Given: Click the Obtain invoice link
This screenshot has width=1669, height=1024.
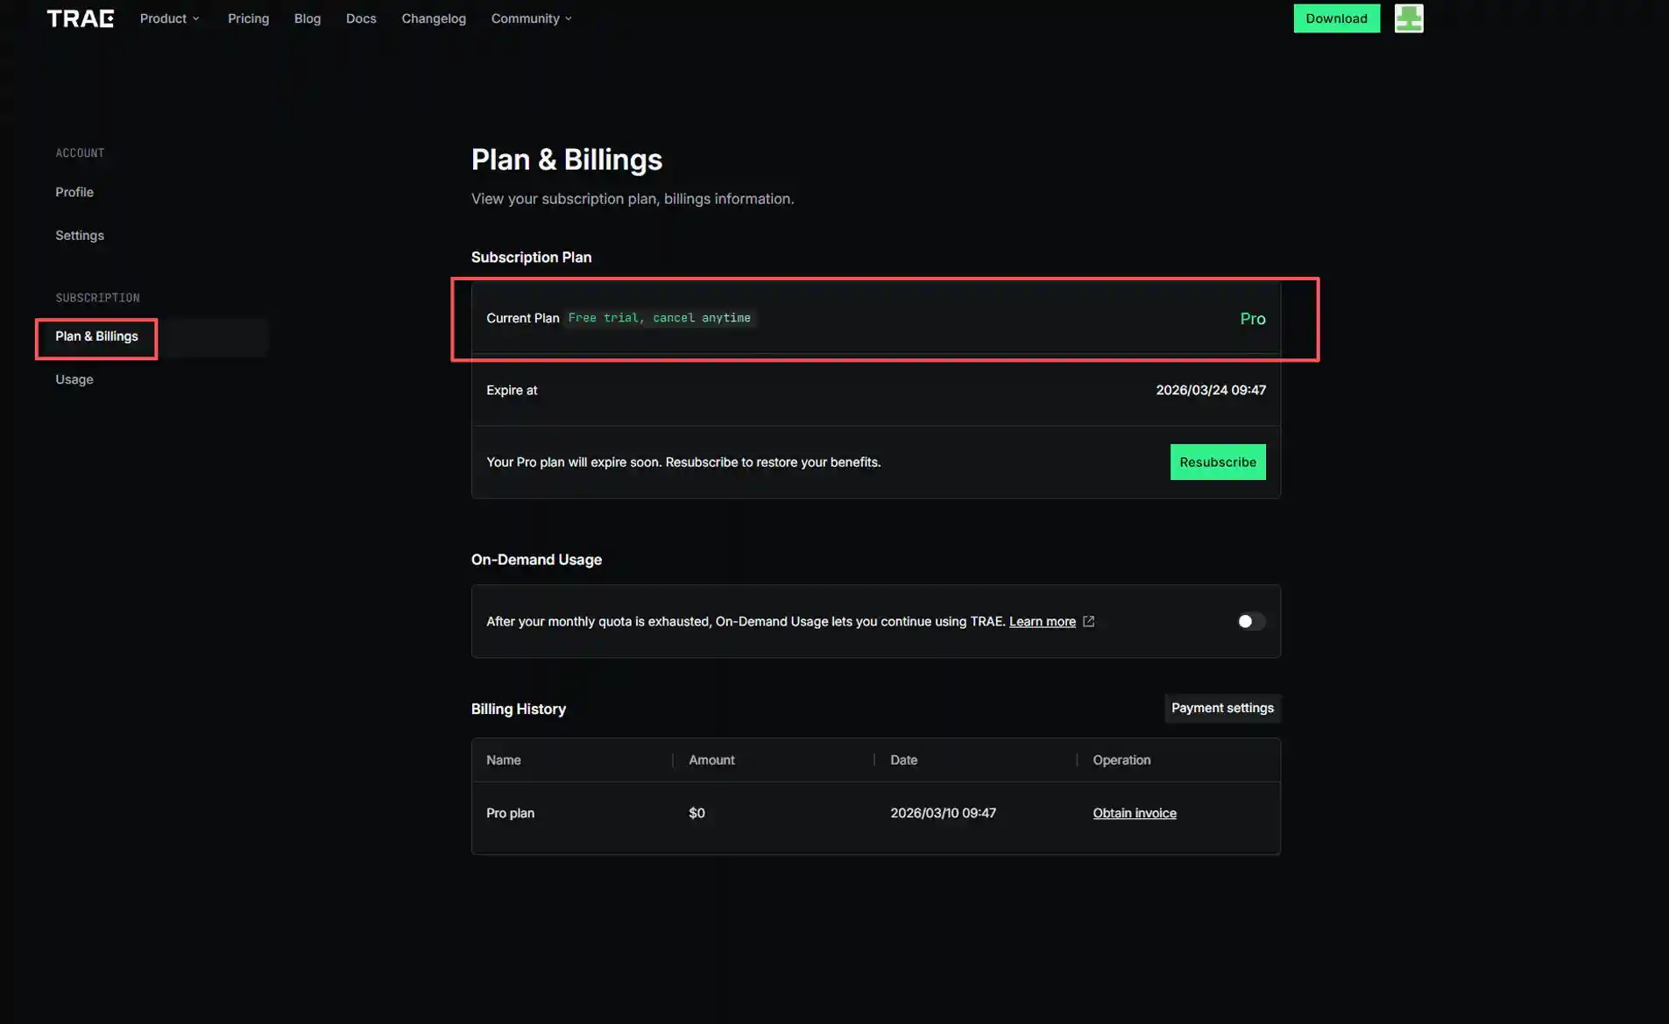Looking at the screenshot, I should pyautogui.click(x=1134, y=813).
